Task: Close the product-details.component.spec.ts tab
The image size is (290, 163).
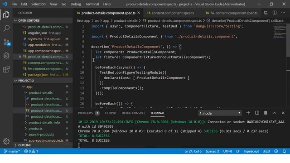Action: click(139, 13)
